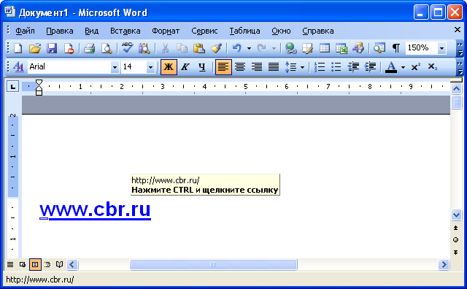Open Print Preview with the magnifier page icon
The width and height of the screenshot is (467, 289).
(x=107, y=48)
